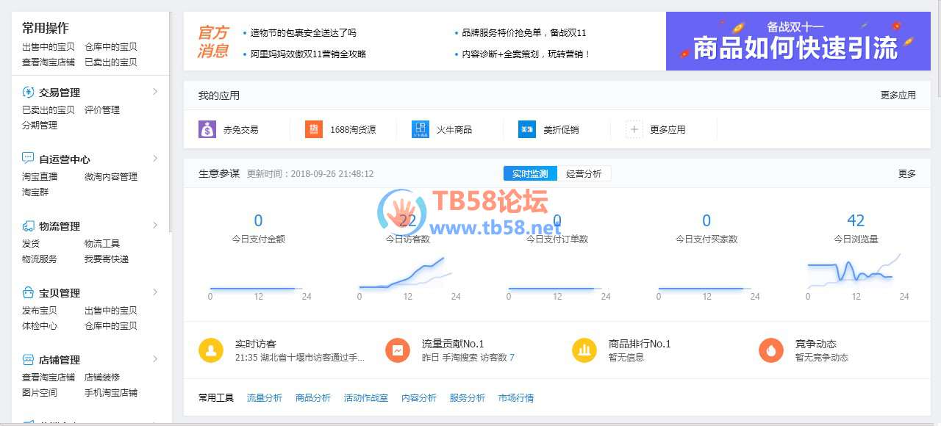Open 手机淘宝店铺 link
This screenshot has width=941, height=426.
click(111, 392)
